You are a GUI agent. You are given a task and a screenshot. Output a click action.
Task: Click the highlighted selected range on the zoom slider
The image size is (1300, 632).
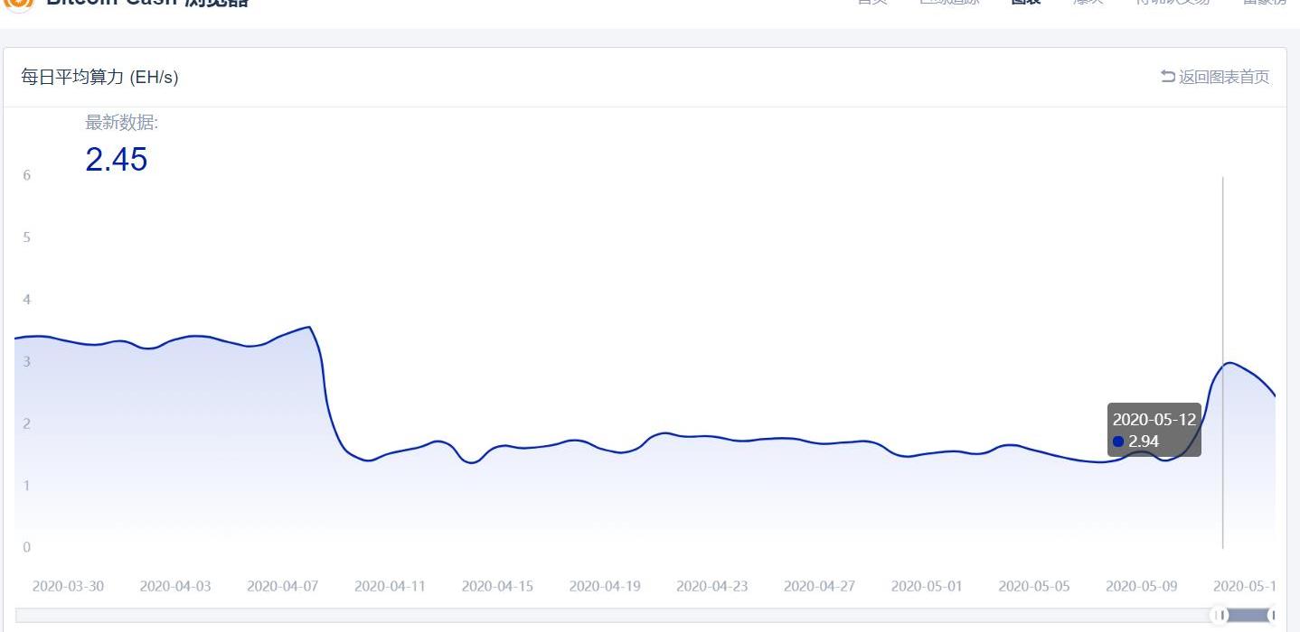point(1247,615)
